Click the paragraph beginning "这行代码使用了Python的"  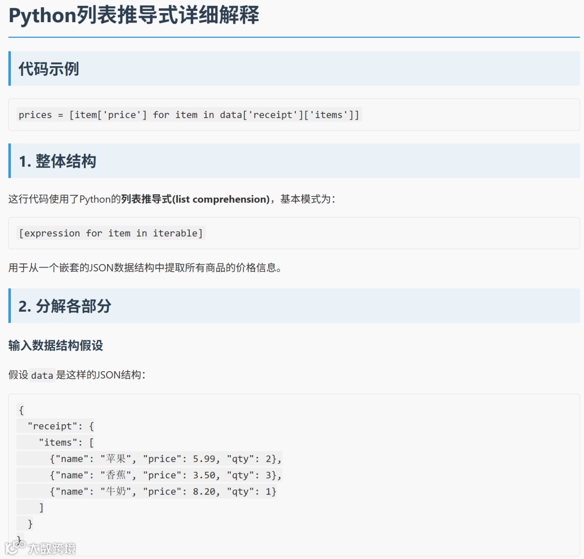172,199
